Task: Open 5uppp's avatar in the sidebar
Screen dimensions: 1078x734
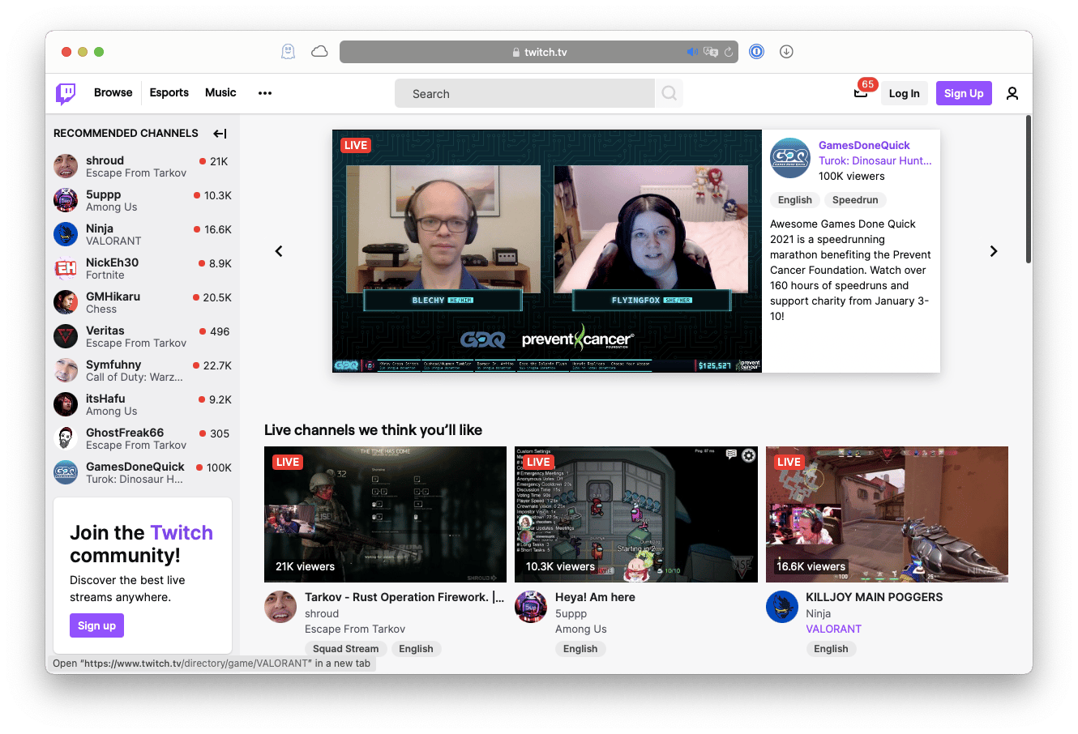Action: (66, 200)
